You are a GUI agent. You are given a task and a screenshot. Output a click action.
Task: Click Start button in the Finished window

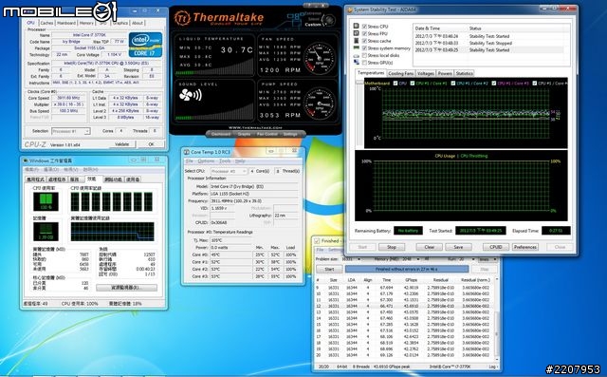click(x=329, y=269)
